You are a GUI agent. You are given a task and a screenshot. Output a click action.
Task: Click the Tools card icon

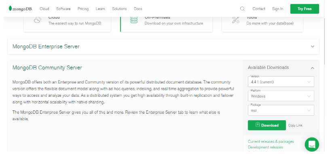[236, 20]
